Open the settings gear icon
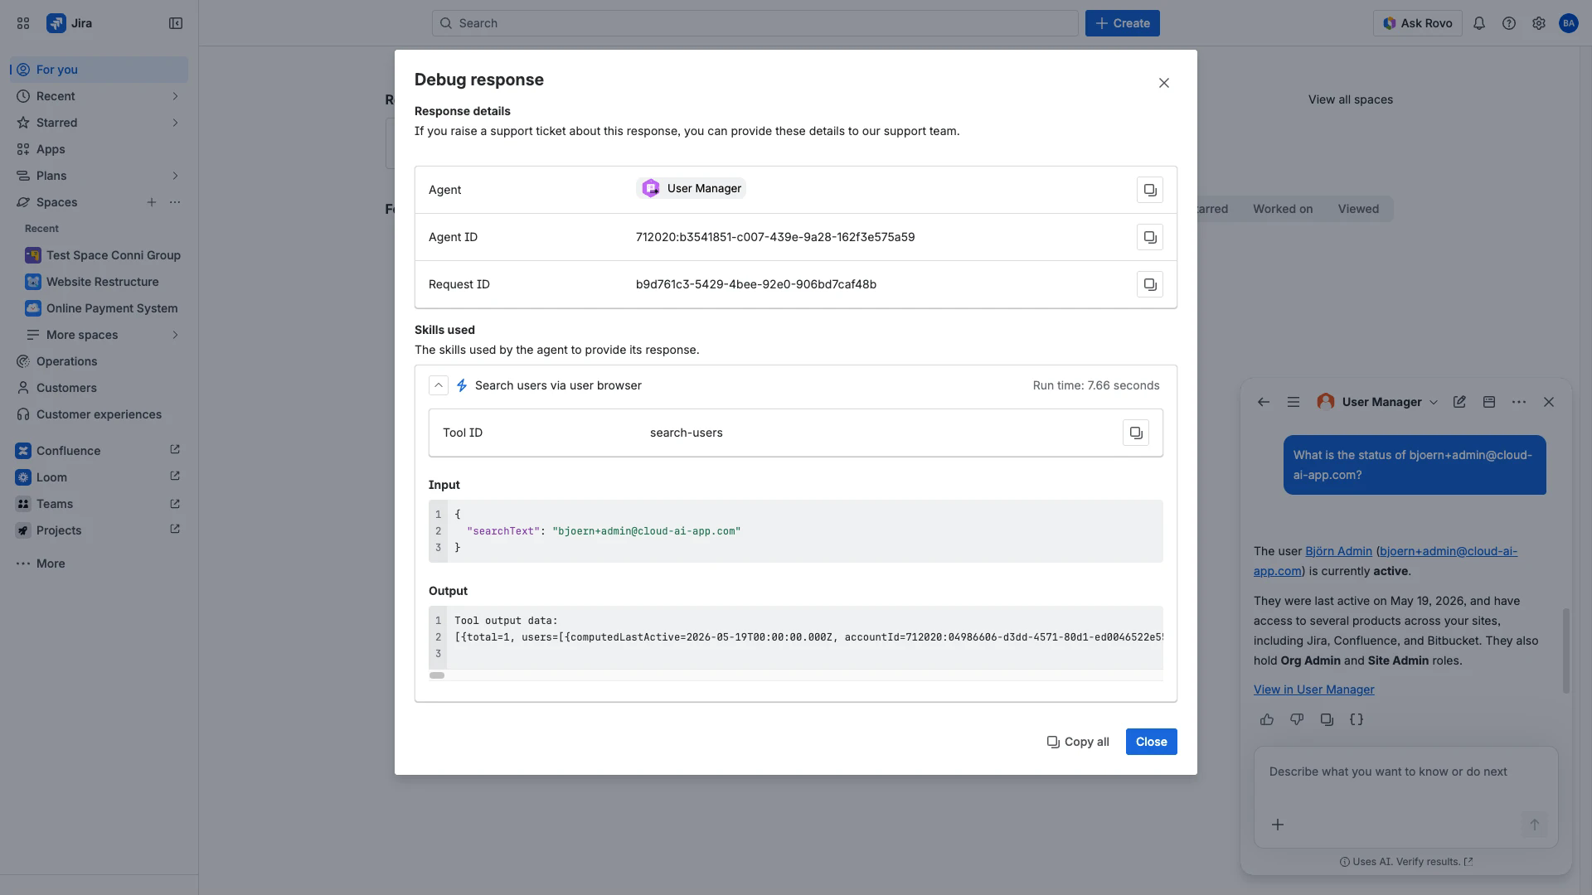 point(1539,23)
